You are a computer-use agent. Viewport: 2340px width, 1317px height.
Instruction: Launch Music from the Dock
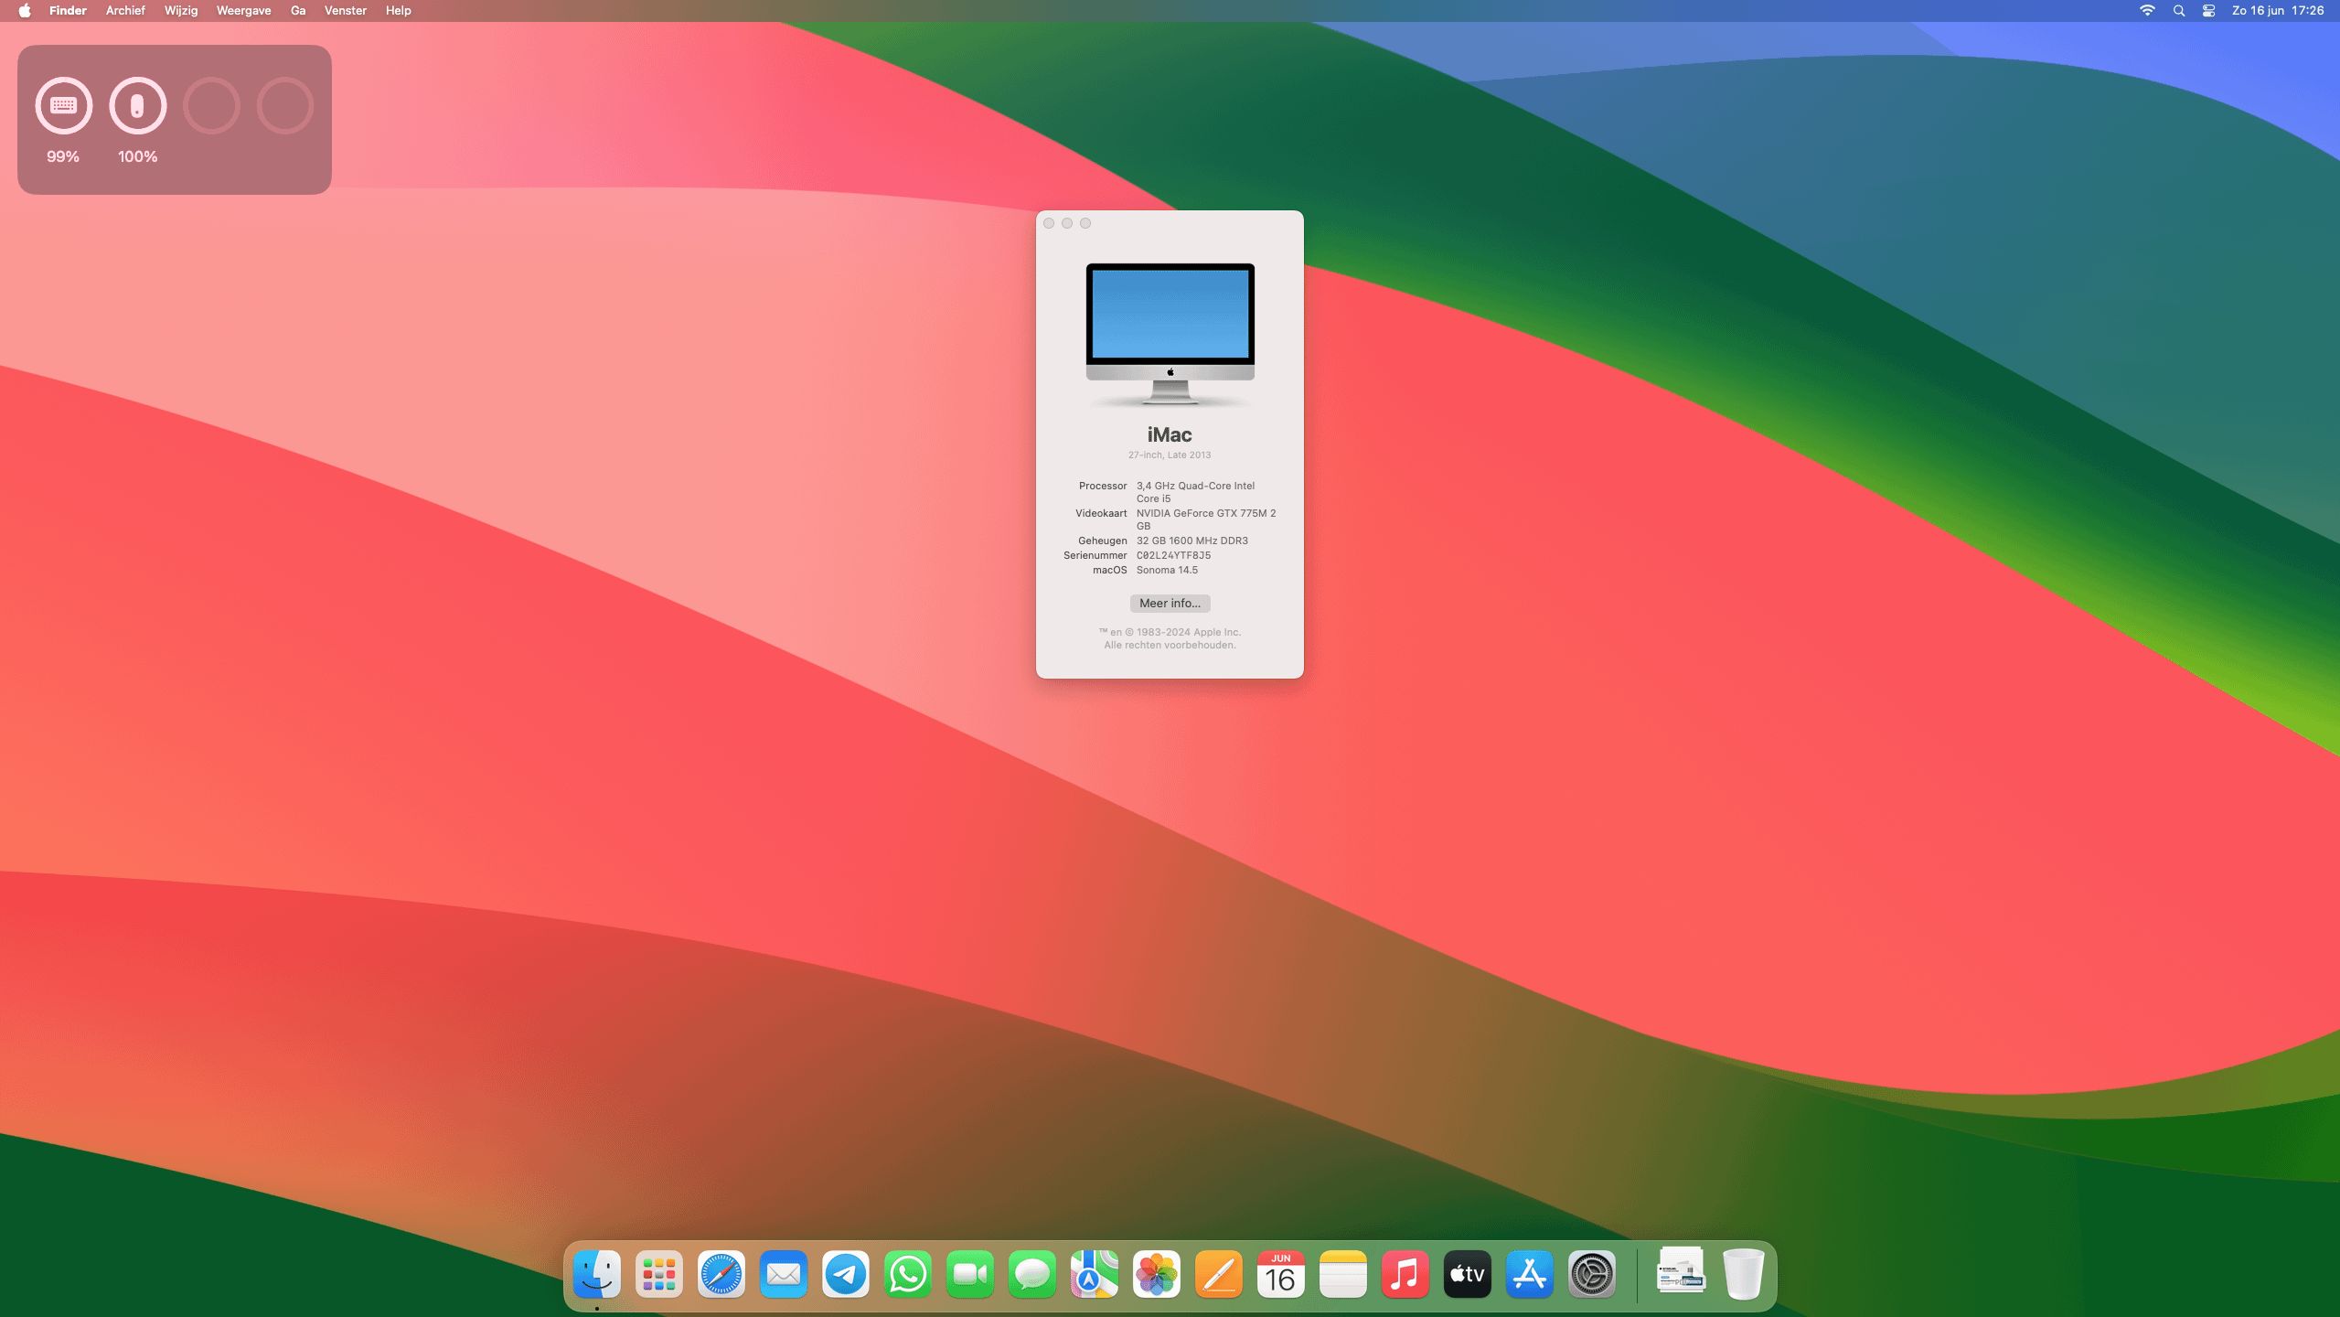pos(1405,1274)
